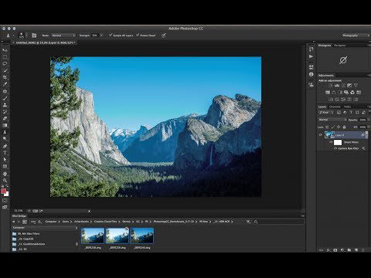Select the Path Selection tool
The width and height of the screenshot is (371, 278).
coord(5,160)
